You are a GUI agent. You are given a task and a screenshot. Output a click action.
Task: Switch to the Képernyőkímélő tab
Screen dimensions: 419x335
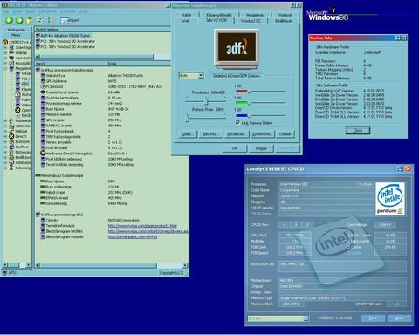(219, 15)
